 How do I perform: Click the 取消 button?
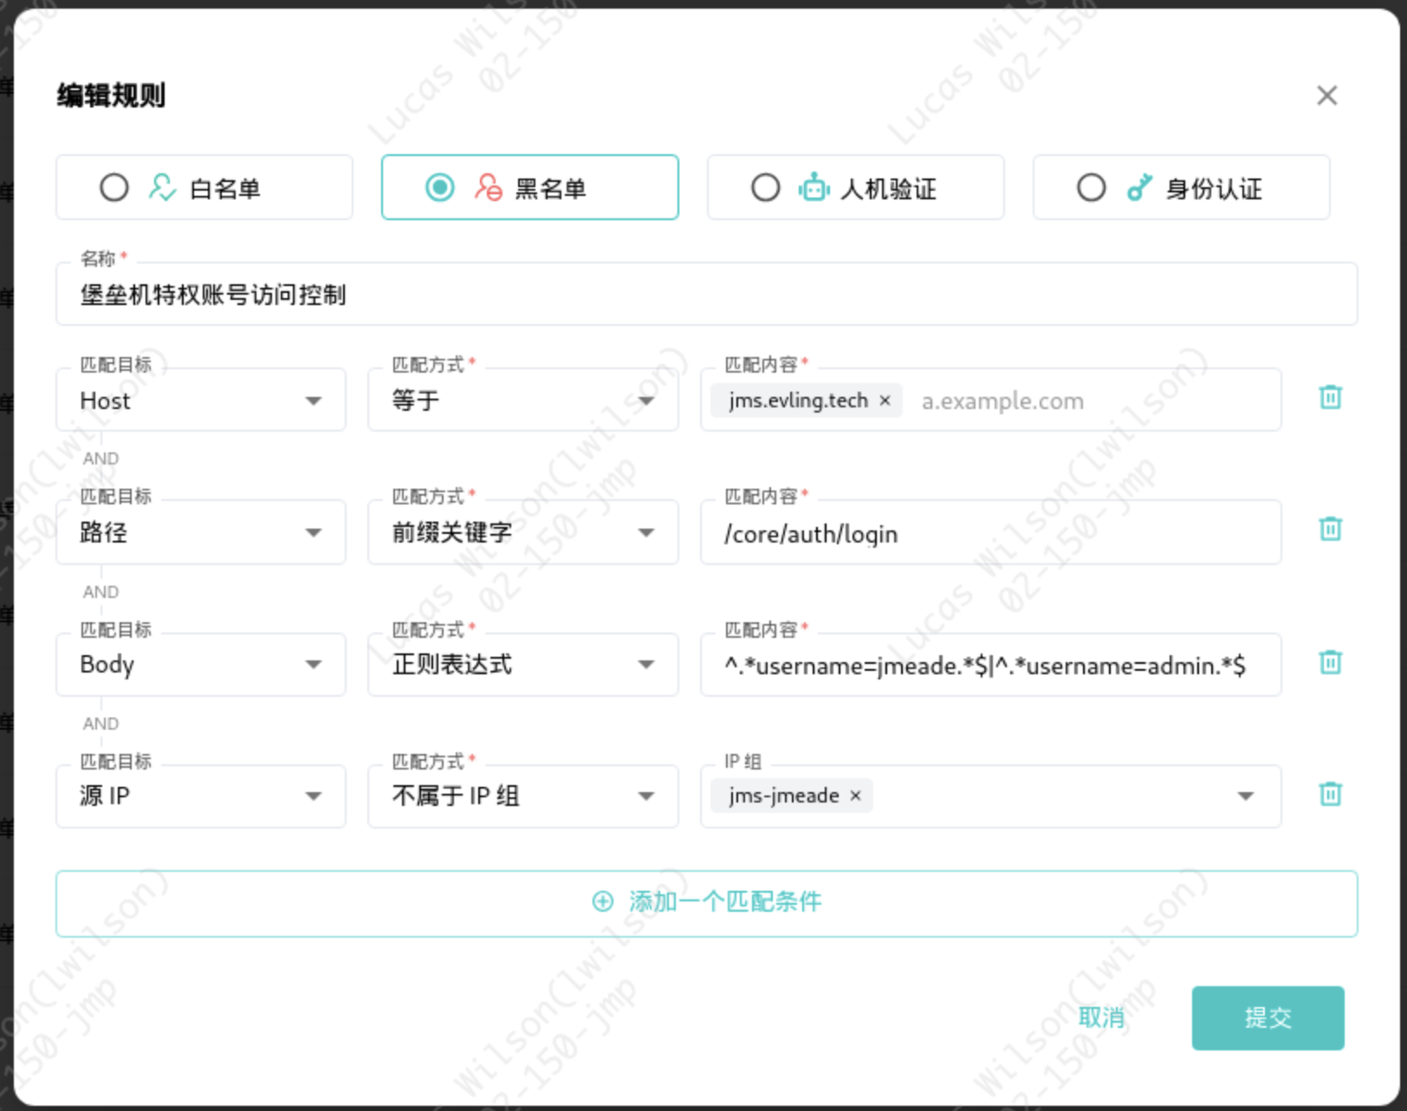tap(1102, 1017)
